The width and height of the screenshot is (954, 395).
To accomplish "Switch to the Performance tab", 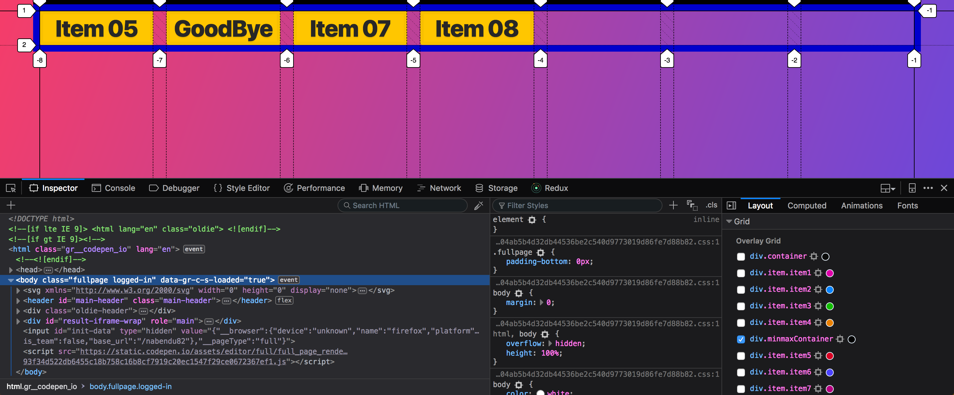I will (x=314, y=188).
